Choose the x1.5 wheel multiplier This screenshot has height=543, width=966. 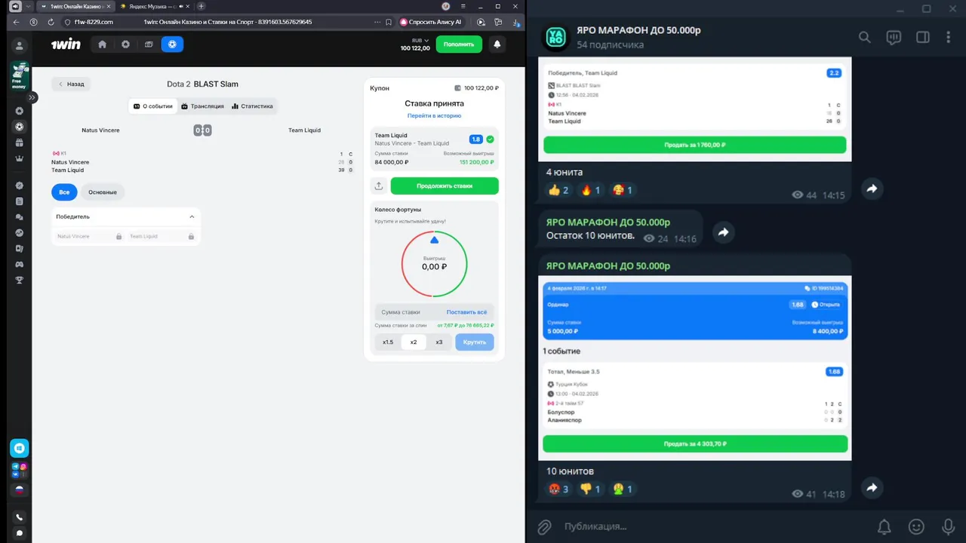tap(388, 342)
